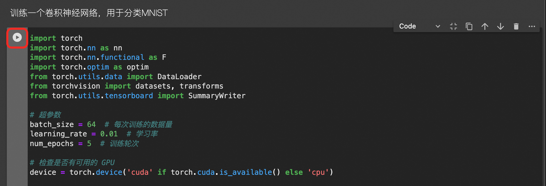Click the learning_rate value 0.01
Image resolution: width=546 pixels, height=186 pixels.
click(x=109, y=134)
